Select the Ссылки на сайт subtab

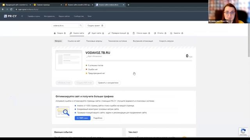74,41
